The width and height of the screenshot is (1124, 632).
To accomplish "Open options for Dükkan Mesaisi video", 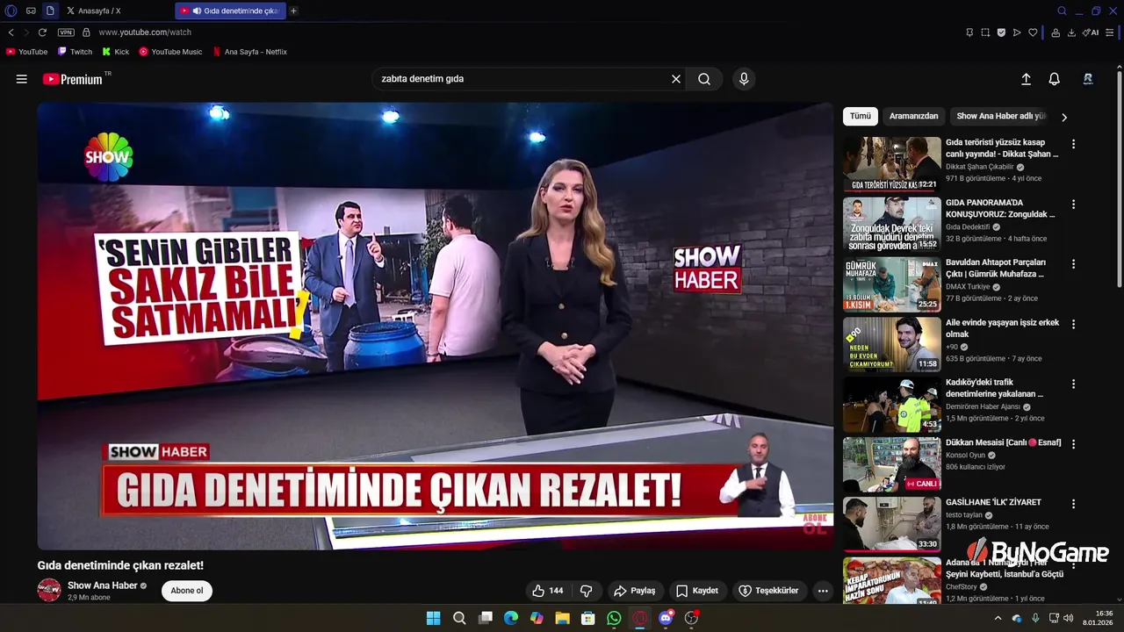I will (1073, 444).
